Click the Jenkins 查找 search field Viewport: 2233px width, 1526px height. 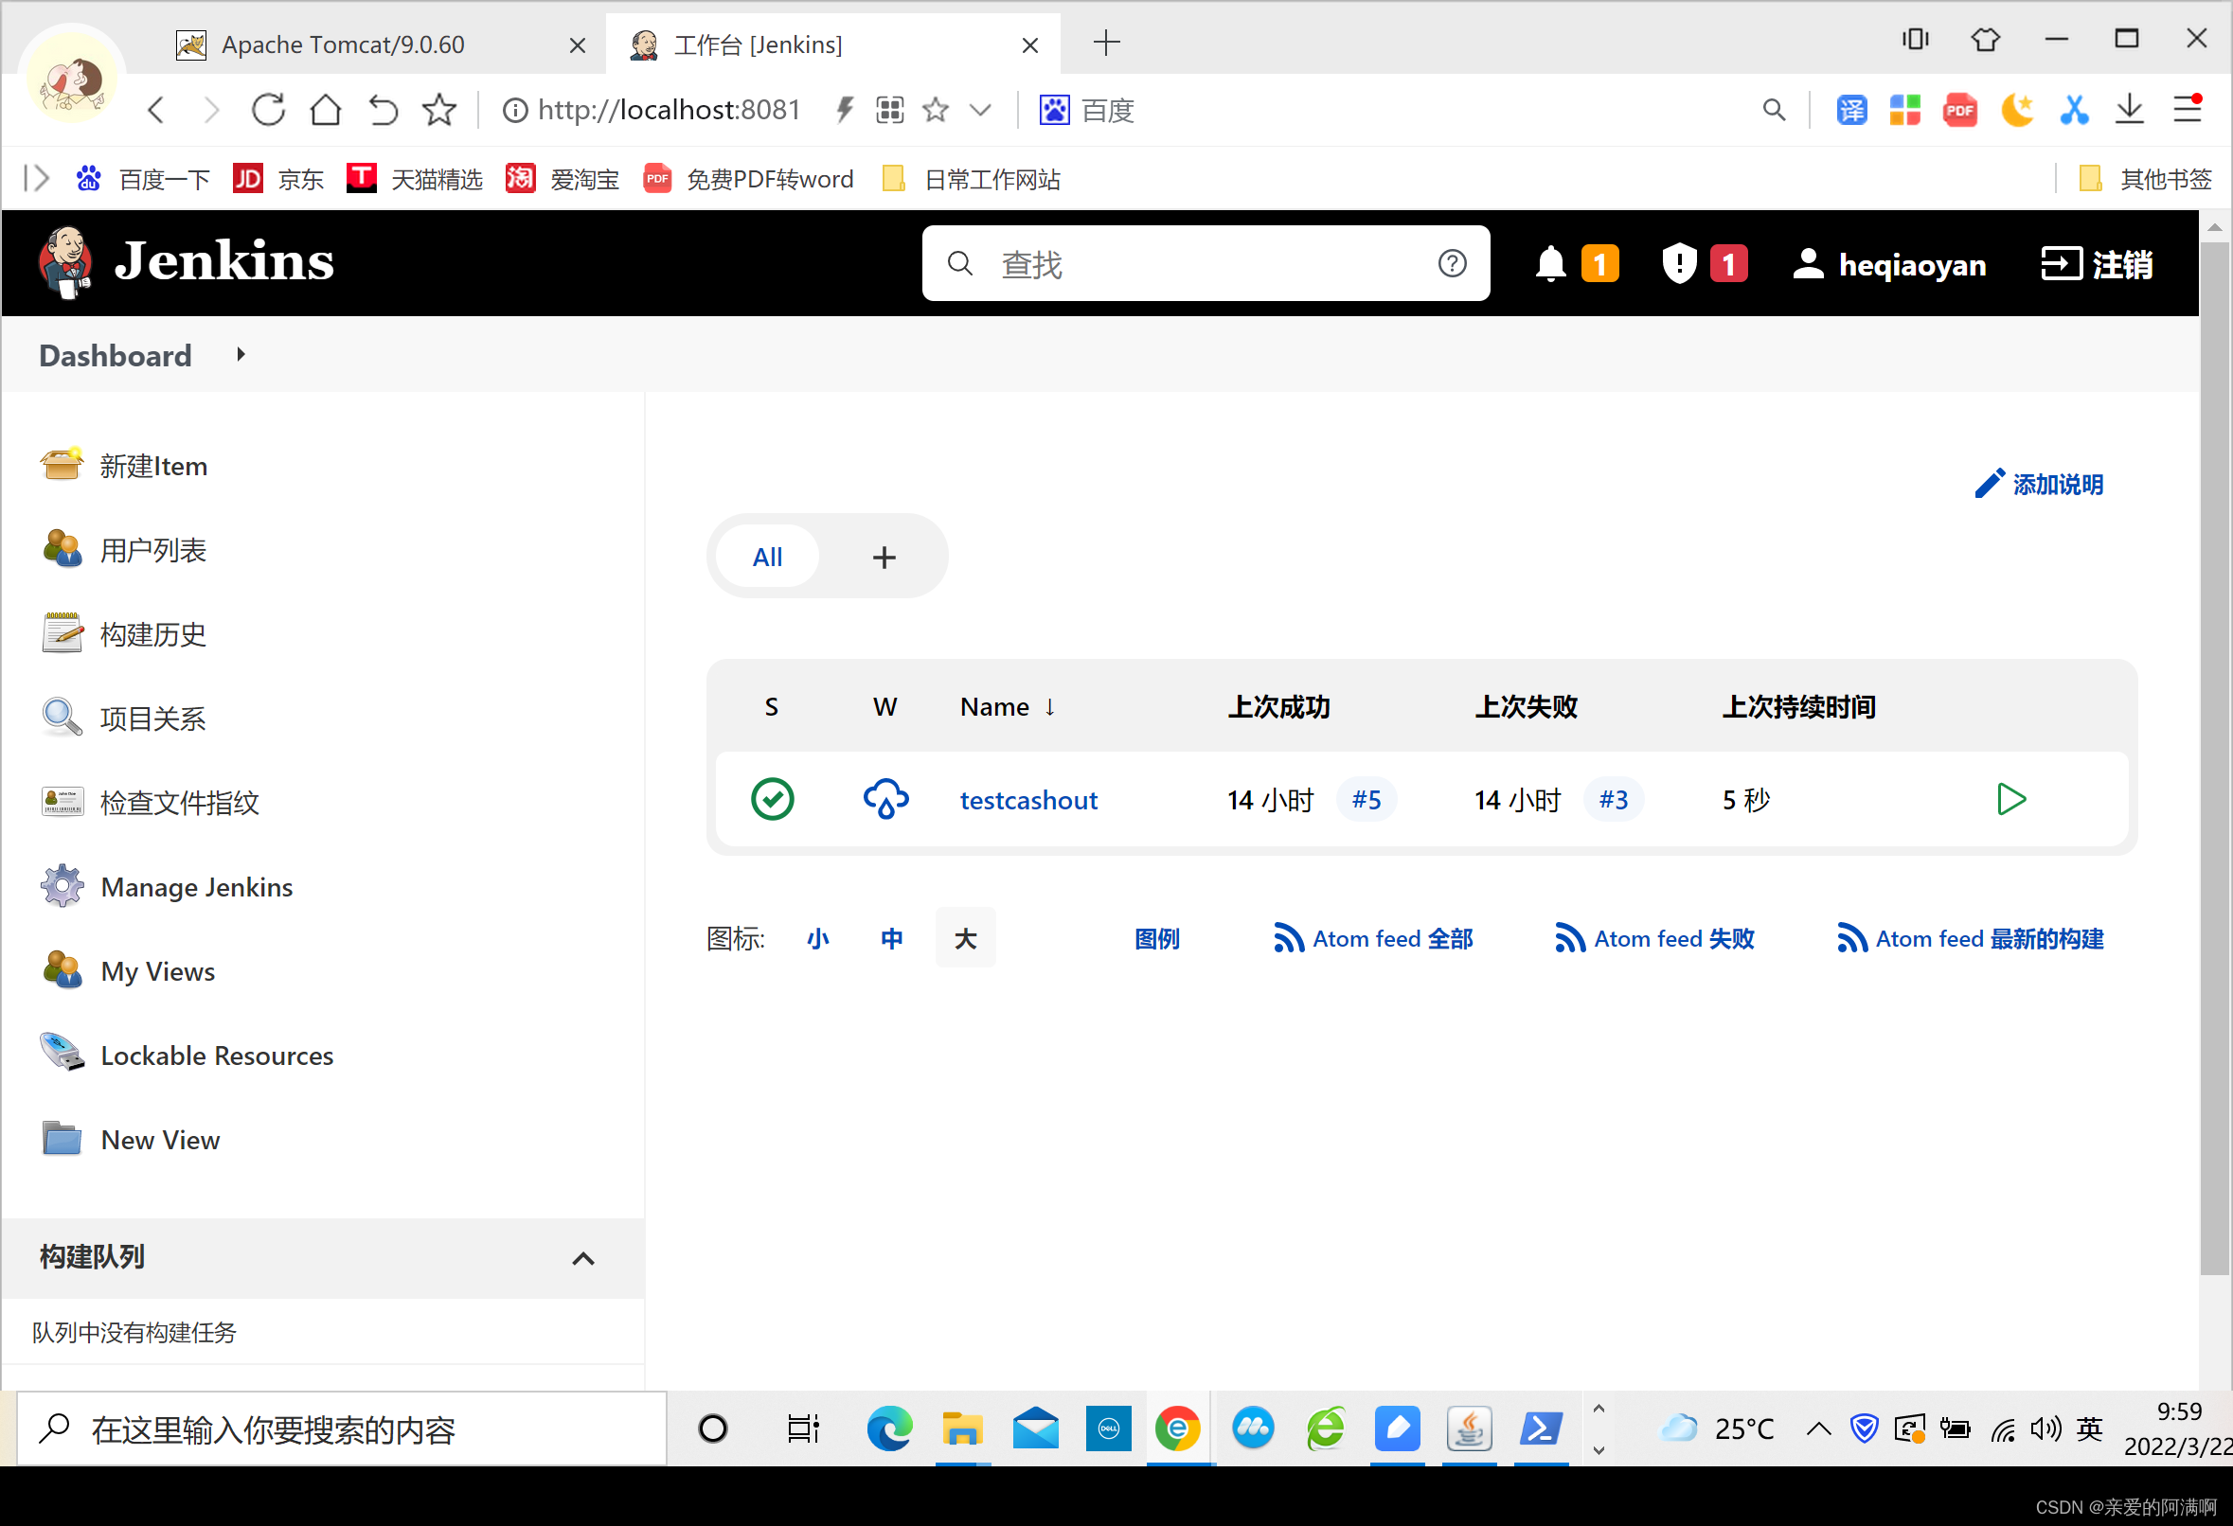(x=1201, y=264)
